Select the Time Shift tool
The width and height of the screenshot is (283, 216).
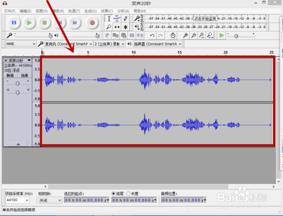pos(117,27)
